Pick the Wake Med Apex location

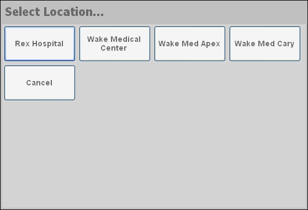click(190, 44)
